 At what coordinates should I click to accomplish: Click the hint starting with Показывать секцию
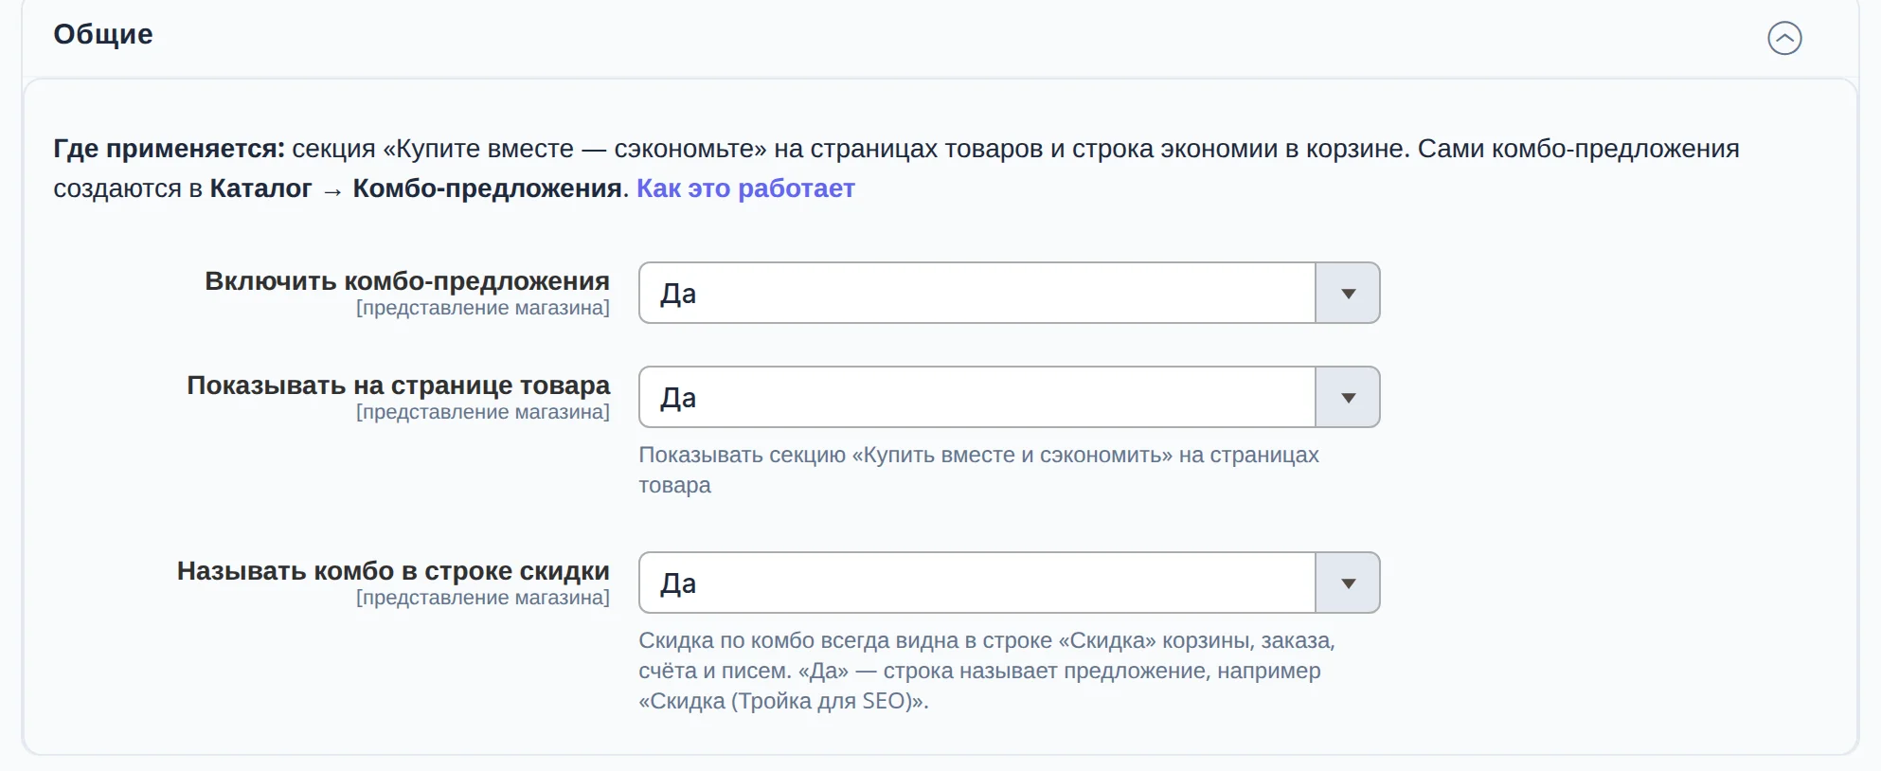978,470
